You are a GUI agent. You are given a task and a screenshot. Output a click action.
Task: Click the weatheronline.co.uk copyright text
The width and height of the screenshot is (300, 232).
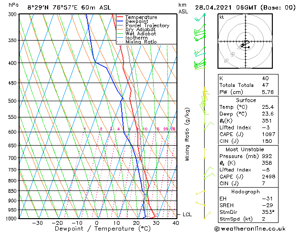point(250,229)
